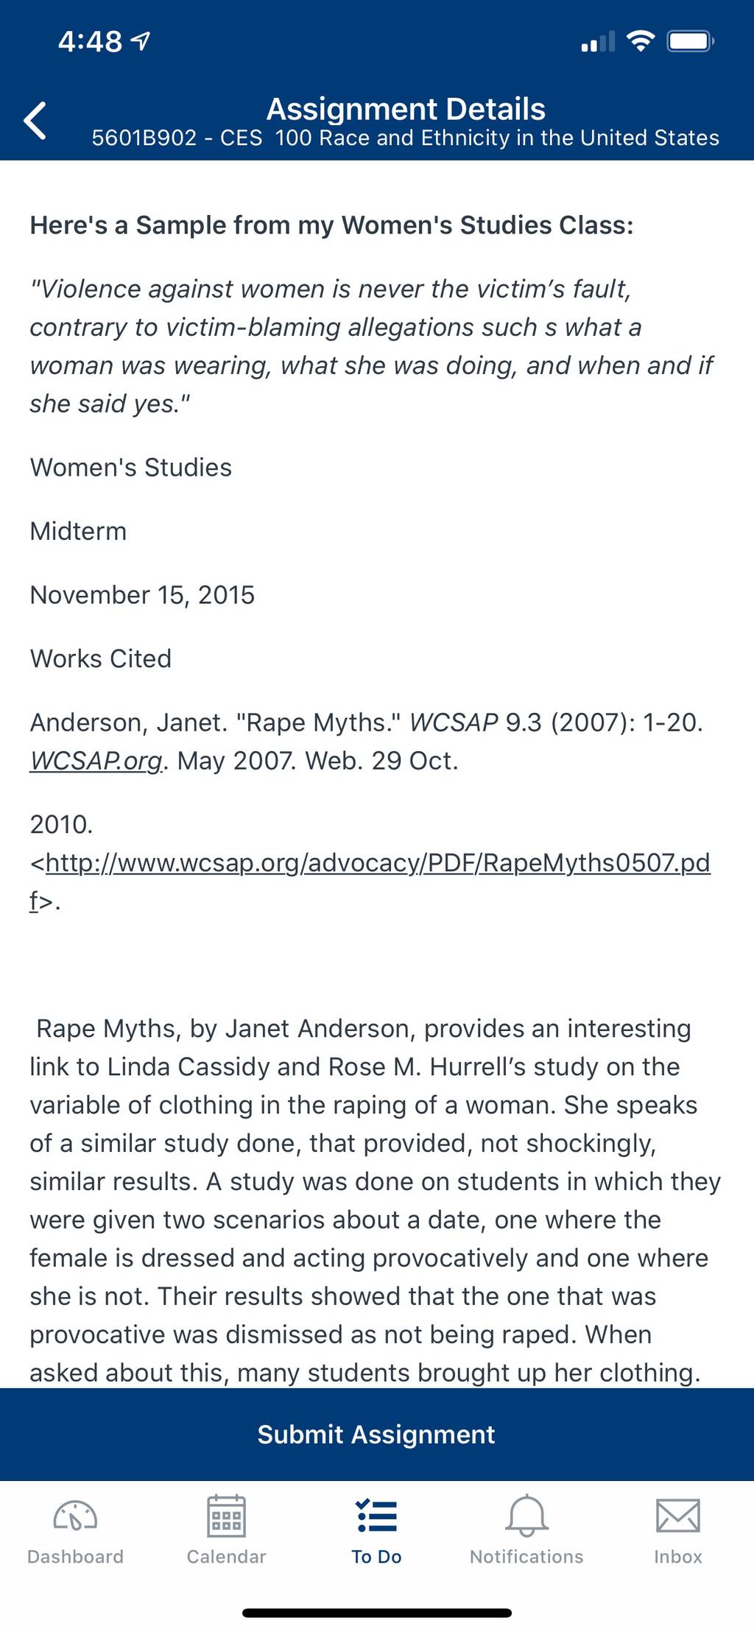Select the Calendar tab label
Viewport: 754px width, 1632px height.
(226, 1556)
